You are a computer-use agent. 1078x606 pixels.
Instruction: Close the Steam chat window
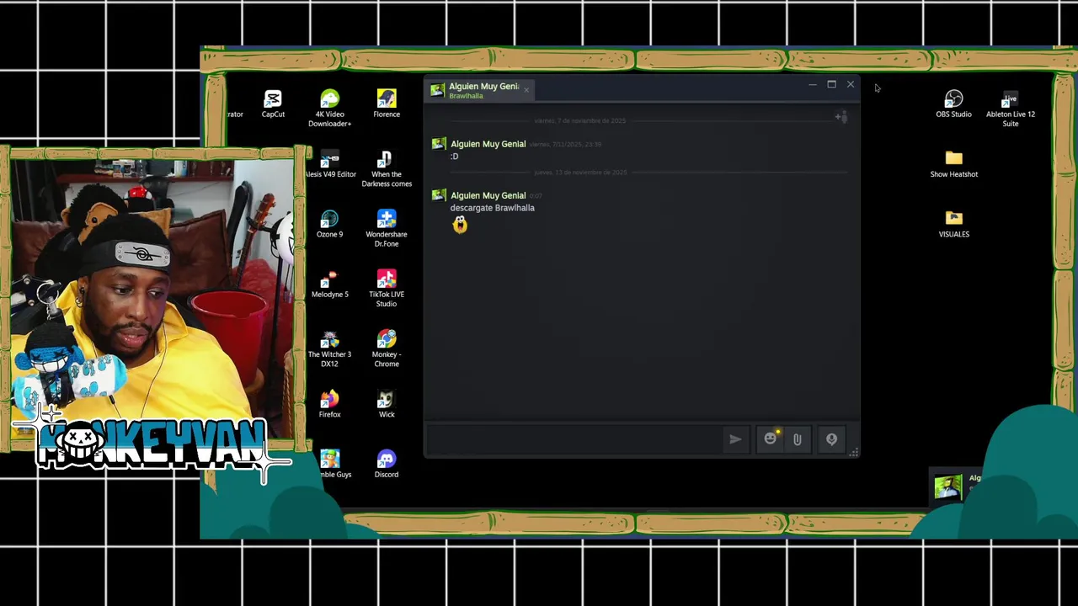[851, 84]
